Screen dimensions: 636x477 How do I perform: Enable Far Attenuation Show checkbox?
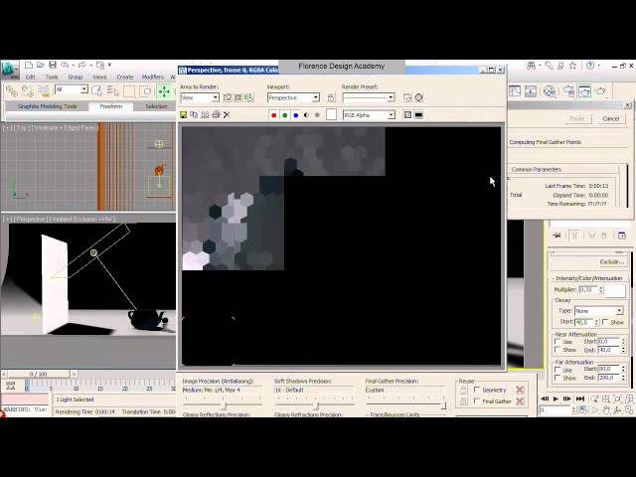(x=557, y=378)
